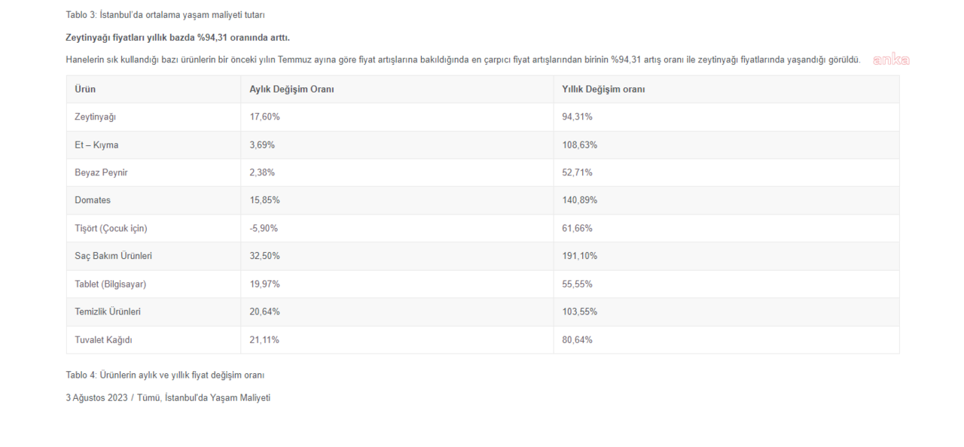This screenshot has width=964, height=447.
Task: Click the Et – Kıyma cell
Action: coord(96,145)
